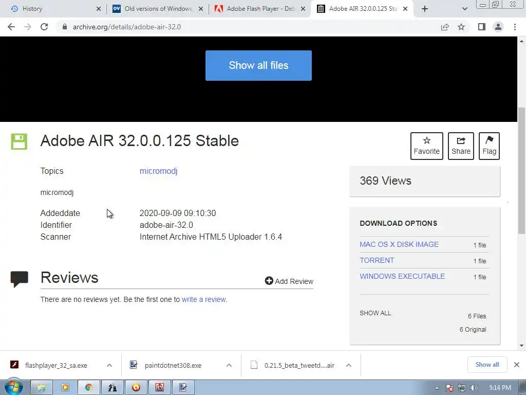Viewport: 526px width, 395px height.
Task: Click the Reviews speech bubble icon
Action: click(x=19, y=279)
